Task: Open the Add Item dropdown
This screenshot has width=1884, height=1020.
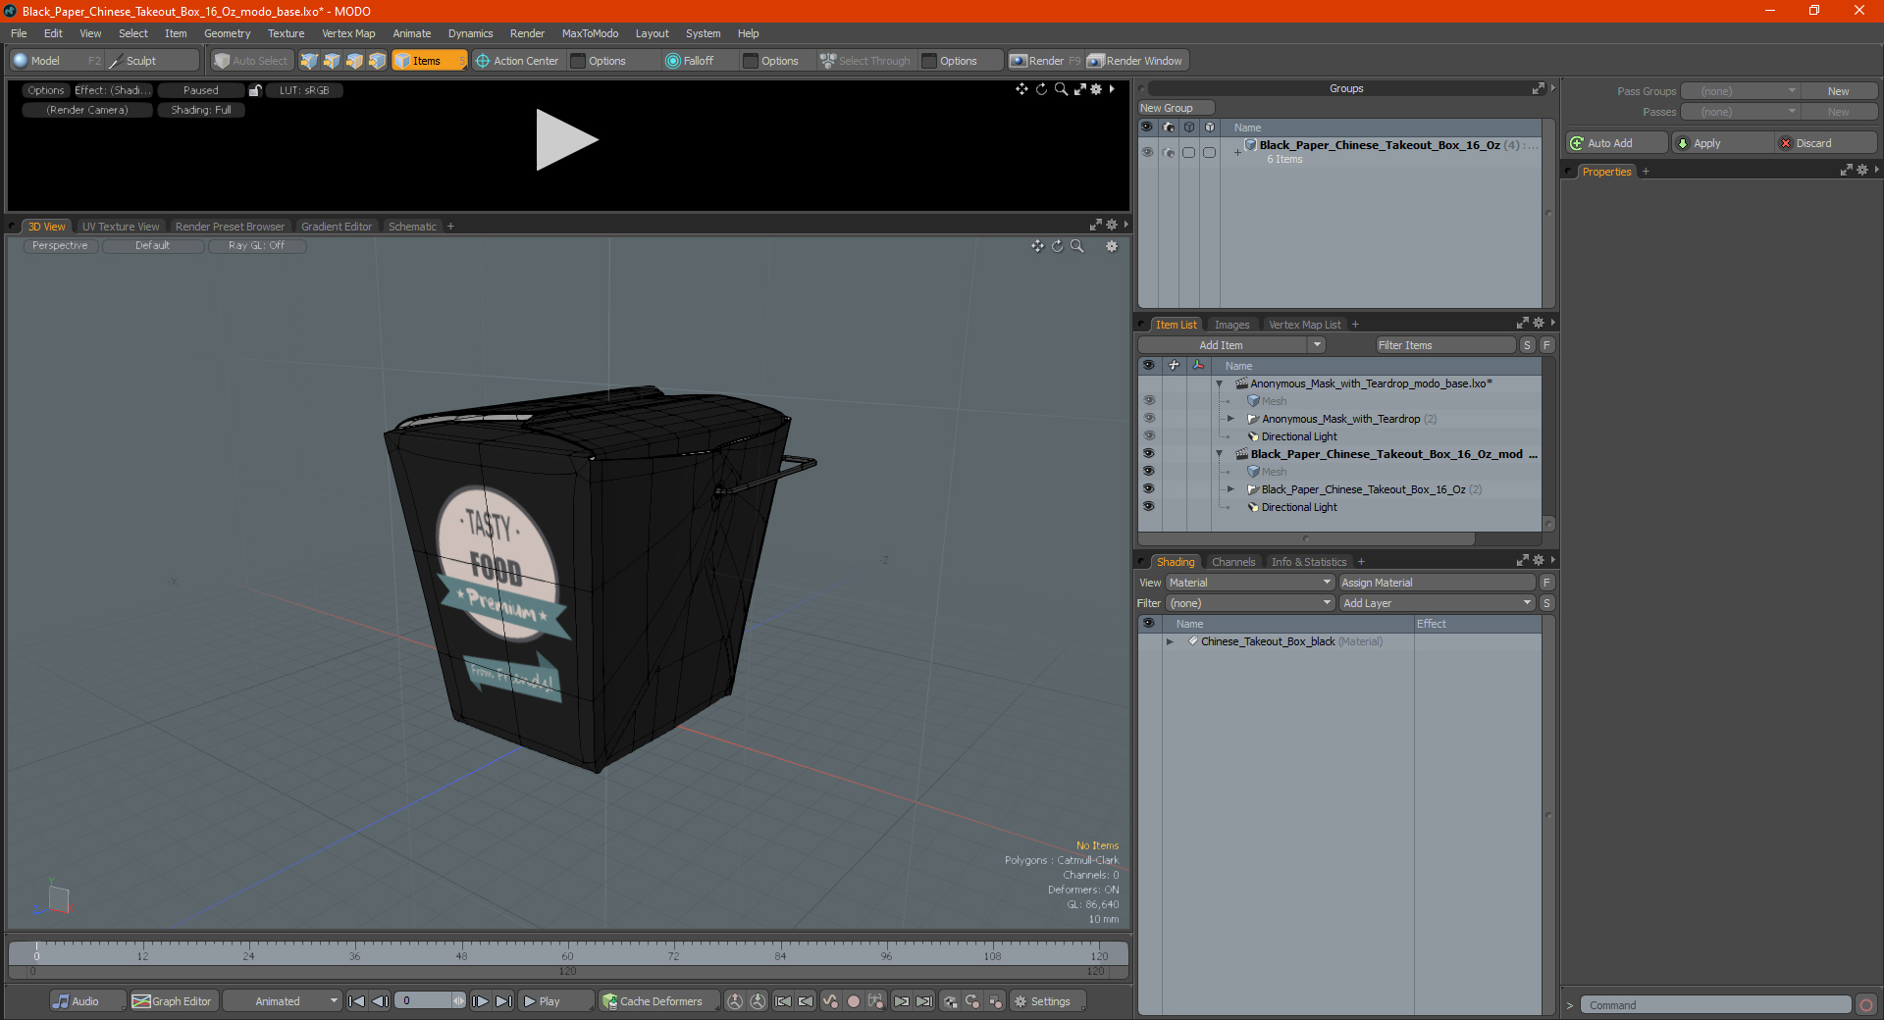Action: click(x=1231, y=345)
